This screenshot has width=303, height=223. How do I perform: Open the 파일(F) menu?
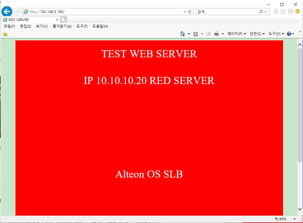tap(10, 26)
